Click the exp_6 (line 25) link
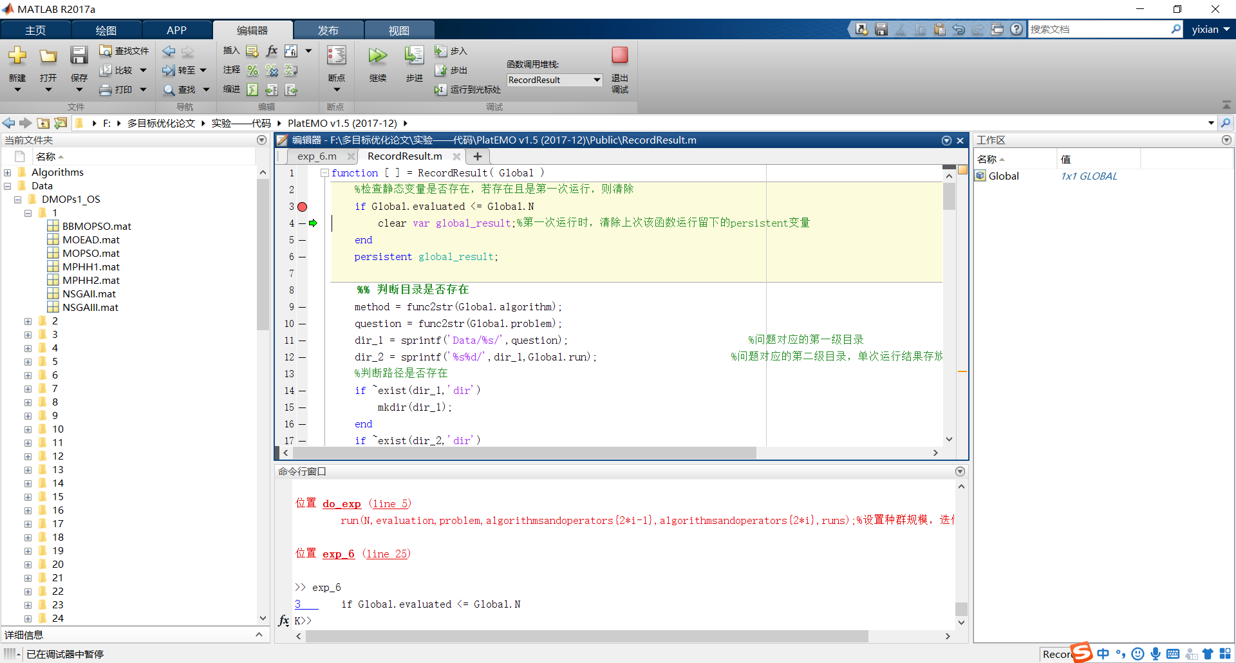 (x=338, y=554)
